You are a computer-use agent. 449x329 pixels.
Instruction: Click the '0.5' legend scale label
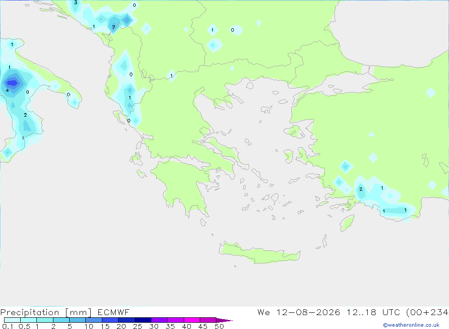24,326
